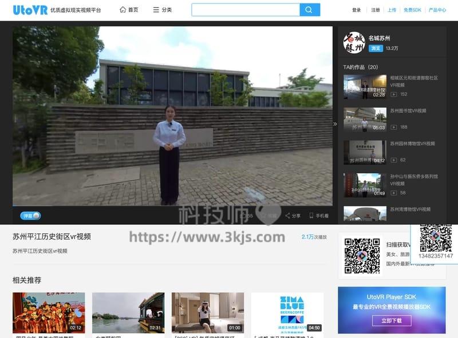Open the 苏州湾博物馆VR视频 title
Viewport: 458px width, 338px height.
[x=410, y=209]
